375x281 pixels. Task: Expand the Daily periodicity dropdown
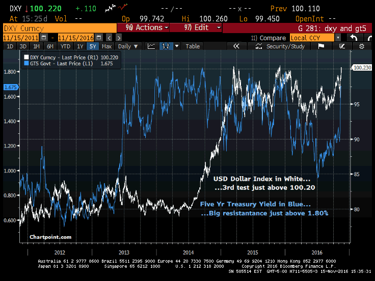coord(127,46)
